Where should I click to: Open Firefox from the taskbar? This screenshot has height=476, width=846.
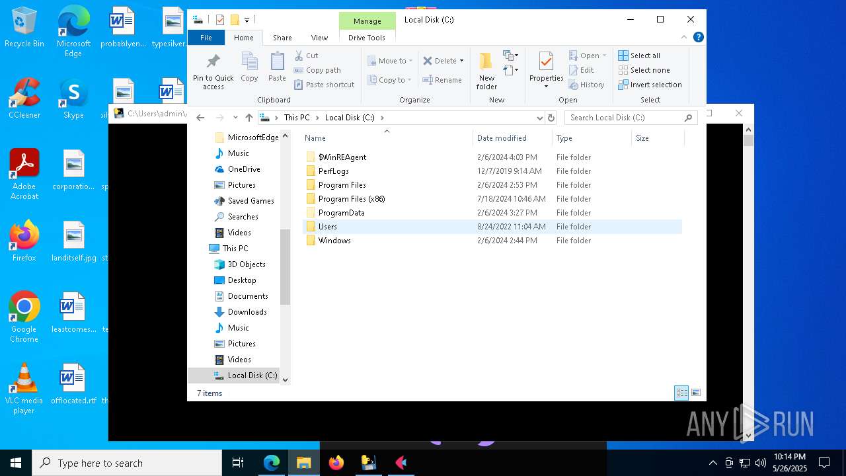tap(336, 463)
